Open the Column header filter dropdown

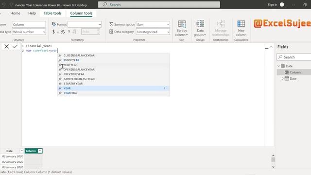[x=40, y=151]
